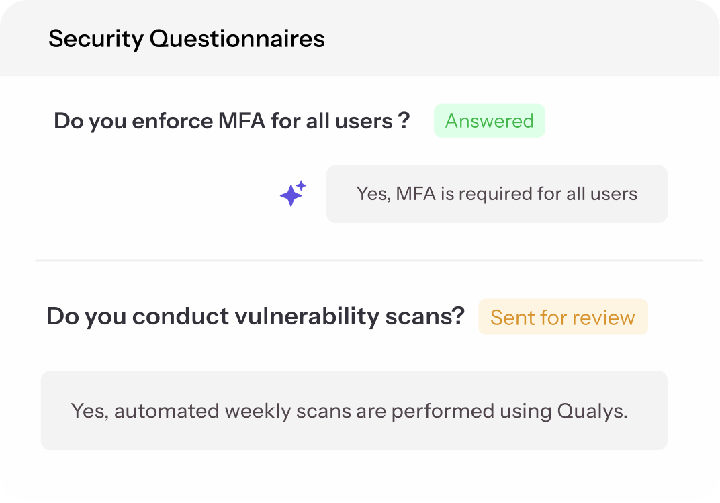This screenshot has width=720, height=503.
Task: Toggle review status on vulnerability scan question
Action: (x=563, y=317)
